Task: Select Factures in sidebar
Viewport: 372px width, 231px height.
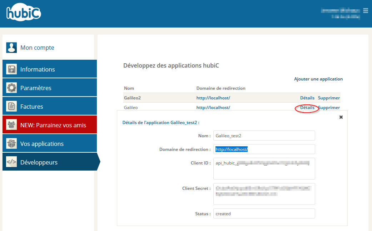Action: (50, 106)
